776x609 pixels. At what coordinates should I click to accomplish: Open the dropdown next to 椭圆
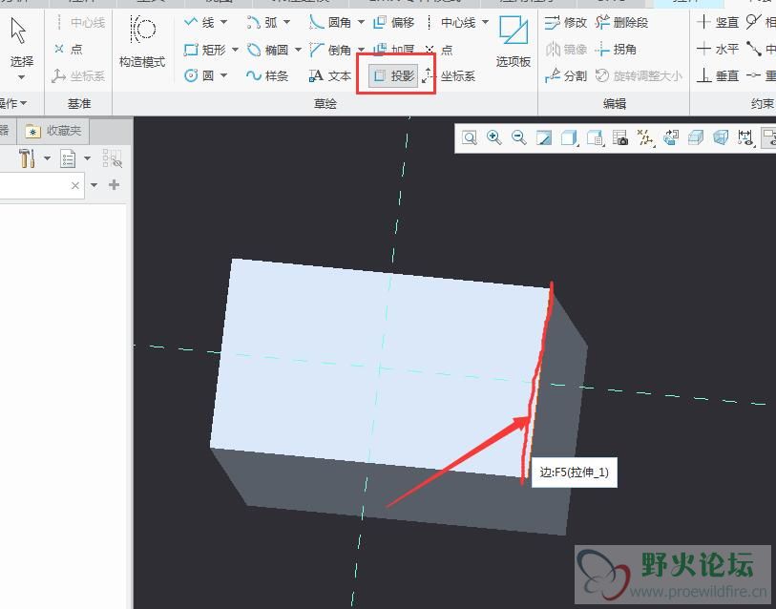coord(298,50)
